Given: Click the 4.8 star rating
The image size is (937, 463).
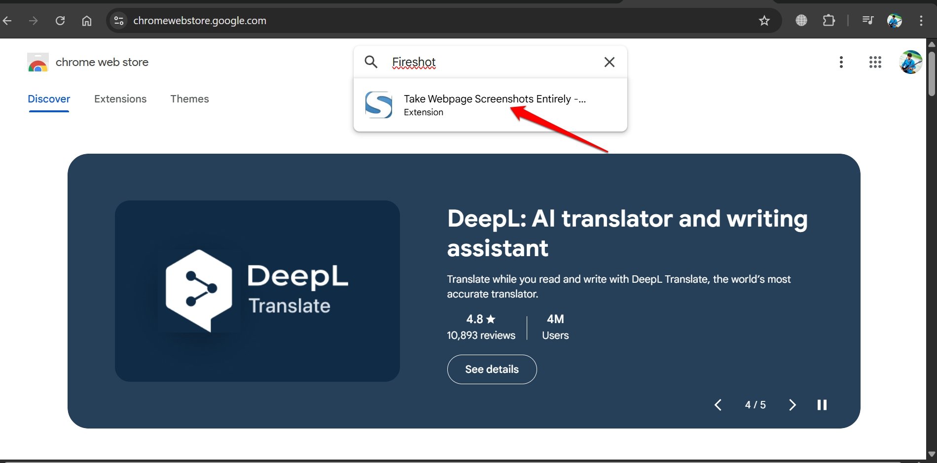Looking at the screenshot, I should point(481,319).
